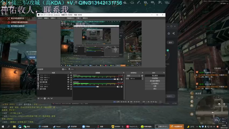
Task: Add a new source with plus icon
Action: (x=38, y=98)
